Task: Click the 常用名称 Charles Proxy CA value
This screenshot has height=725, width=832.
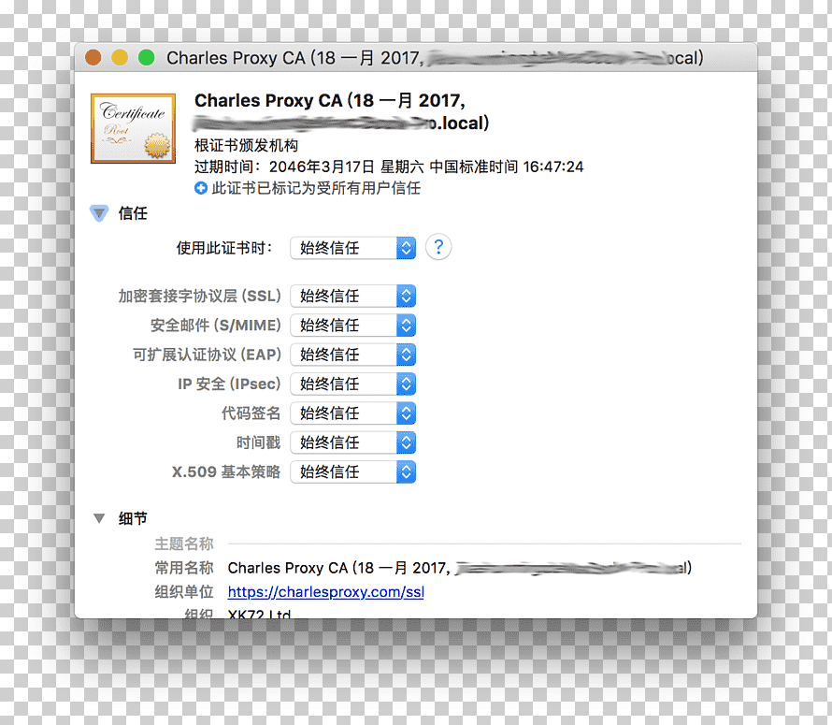Action: click(x=460, y=568)
